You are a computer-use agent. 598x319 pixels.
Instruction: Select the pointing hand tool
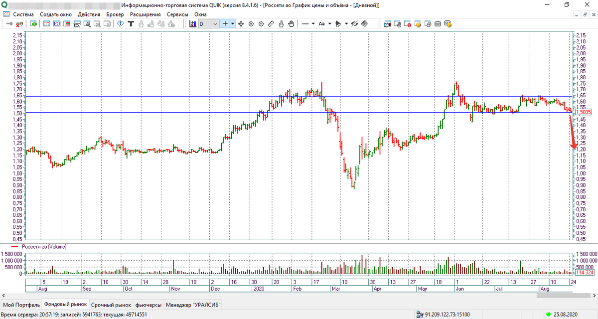[x=281, y=23]
